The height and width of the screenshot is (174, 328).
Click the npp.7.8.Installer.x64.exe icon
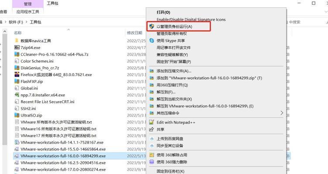17,95
